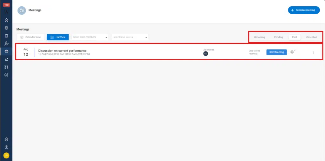Switch to List View
Screen dimensions: 325x161
(58, 37)
